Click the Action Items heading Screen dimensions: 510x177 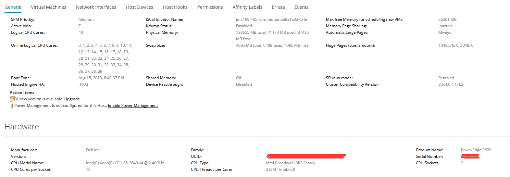tap(22, 93)
